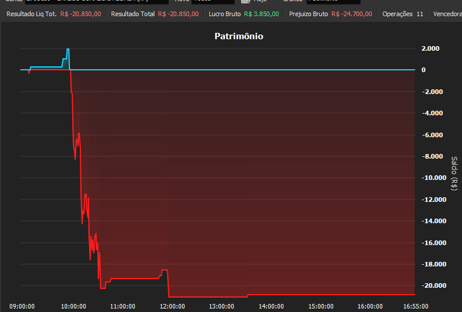This screenshot has width=462, height=312.
Task: Click the Resultado Liq Tot. label
Action: (31, 14)
